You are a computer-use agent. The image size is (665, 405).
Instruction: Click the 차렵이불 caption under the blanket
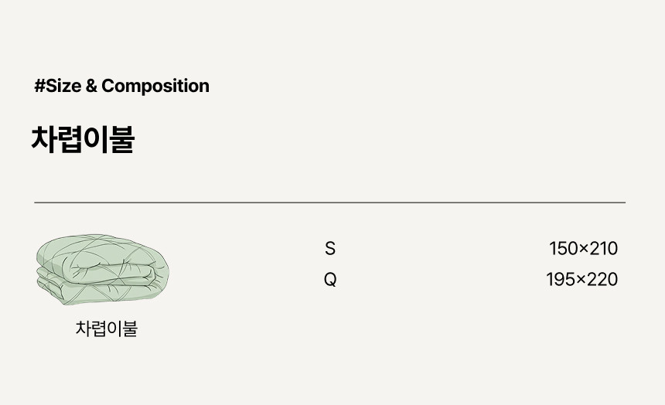click(107, 328)
